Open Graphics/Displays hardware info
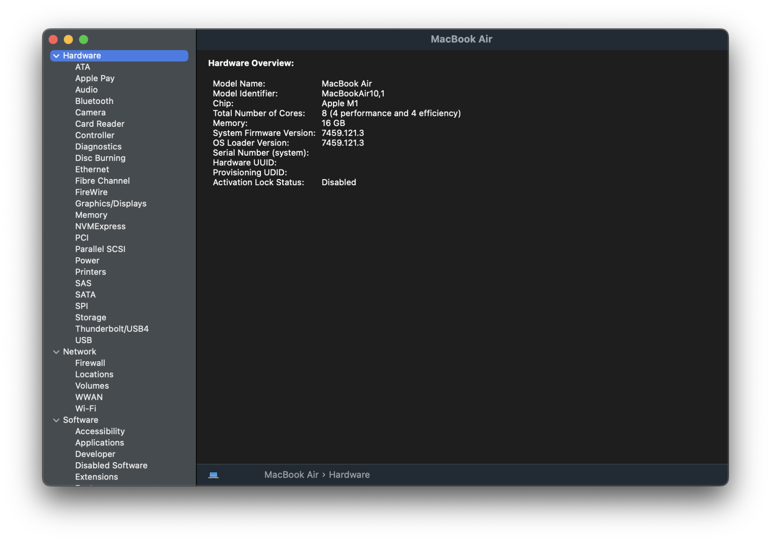Image resolution: width=771 pixels, height=542 pixels. pos(111,203)
